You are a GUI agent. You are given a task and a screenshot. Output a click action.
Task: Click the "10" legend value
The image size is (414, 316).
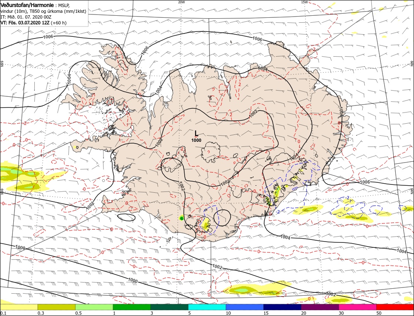(228, 313)
